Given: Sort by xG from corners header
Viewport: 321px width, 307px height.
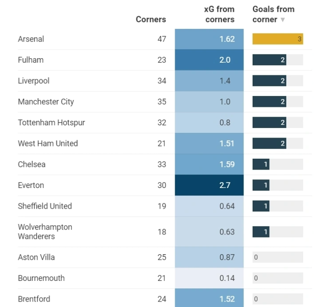Looking at the screenshot, I should (219, 14).
